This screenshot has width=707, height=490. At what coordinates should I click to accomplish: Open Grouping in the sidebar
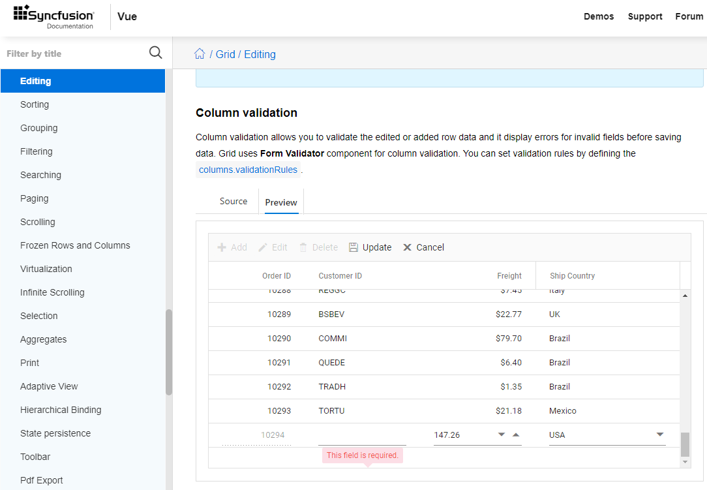coord(38,128)
